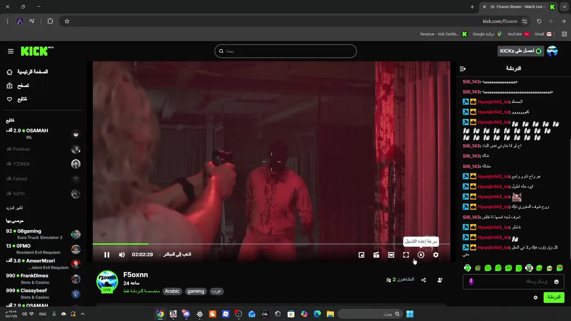Share the F5oxnn stream
Image resolution: width=571 pixels, height=321 pixels.
tap(423, 280)
